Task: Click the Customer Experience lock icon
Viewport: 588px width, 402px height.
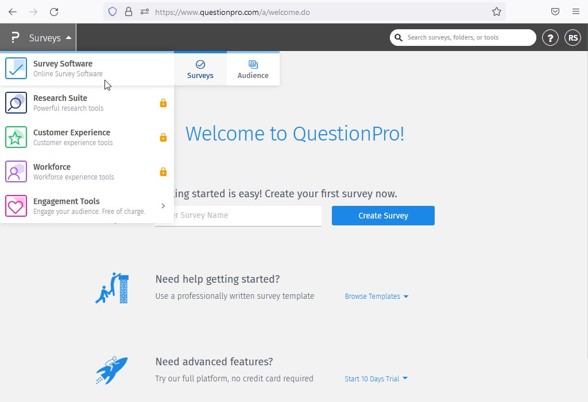Action: [x=163, y=138]
